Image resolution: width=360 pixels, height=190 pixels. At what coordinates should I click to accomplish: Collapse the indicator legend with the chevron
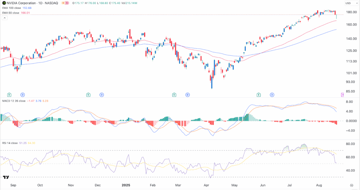[5, 18]
